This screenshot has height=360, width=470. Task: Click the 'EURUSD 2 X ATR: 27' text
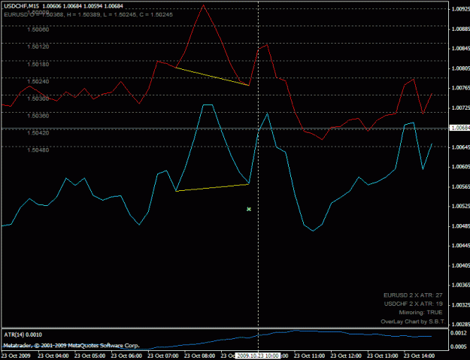click(x=413, y=295)
